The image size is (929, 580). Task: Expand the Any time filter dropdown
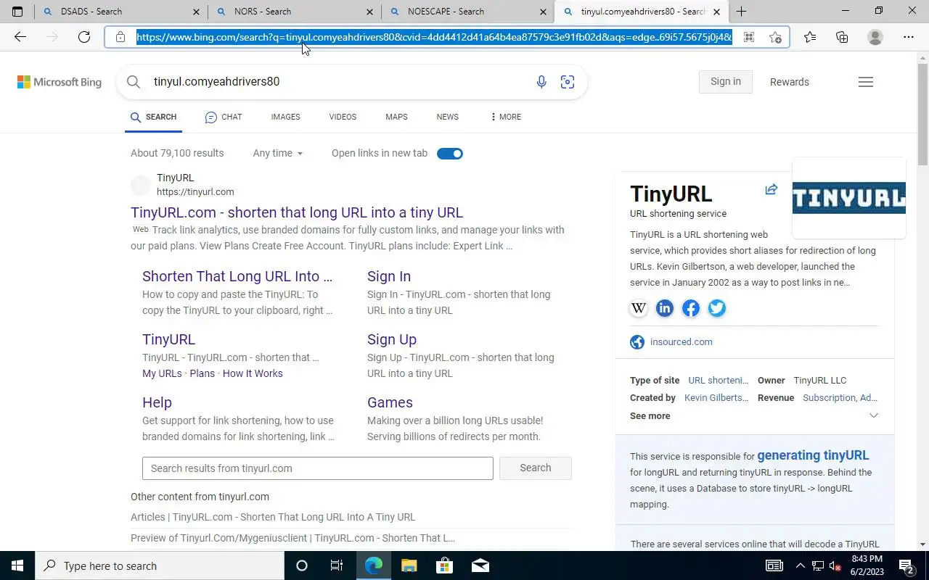[278, 153]
